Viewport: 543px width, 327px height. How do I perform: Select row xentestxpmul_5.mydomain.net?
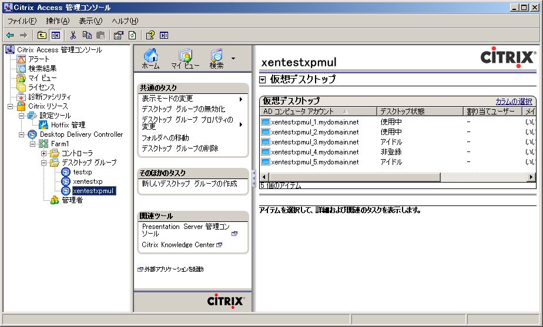(x=398, y=162)
